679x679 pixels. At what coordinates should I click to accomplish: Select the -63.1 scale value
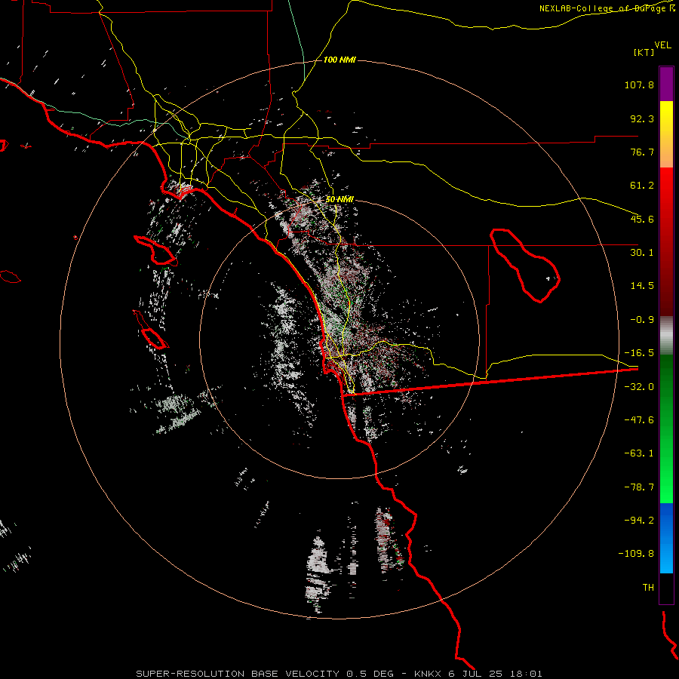[x=639, y=453]
